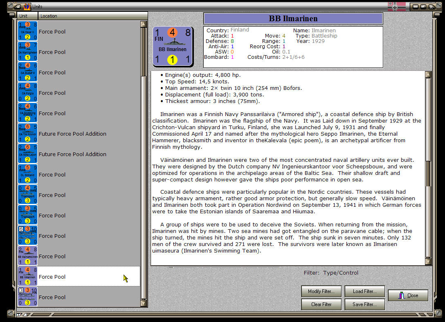The image size is (445, 322).
Task: Select the CA Drottning Victoria unit counter
Action: coord(27,112)
